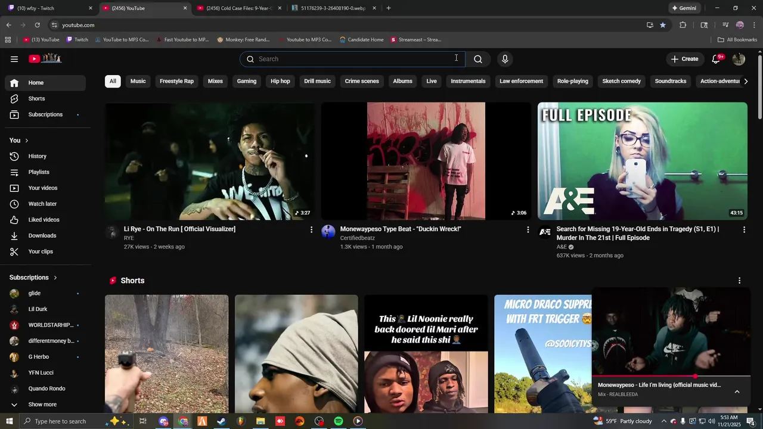Open the notifications bell
The image size is (763, 429).
click(717, 59)
